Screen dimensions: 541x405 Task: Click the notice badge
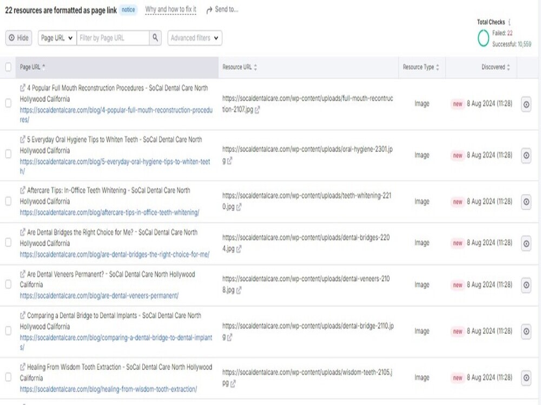tap(128, 10)
